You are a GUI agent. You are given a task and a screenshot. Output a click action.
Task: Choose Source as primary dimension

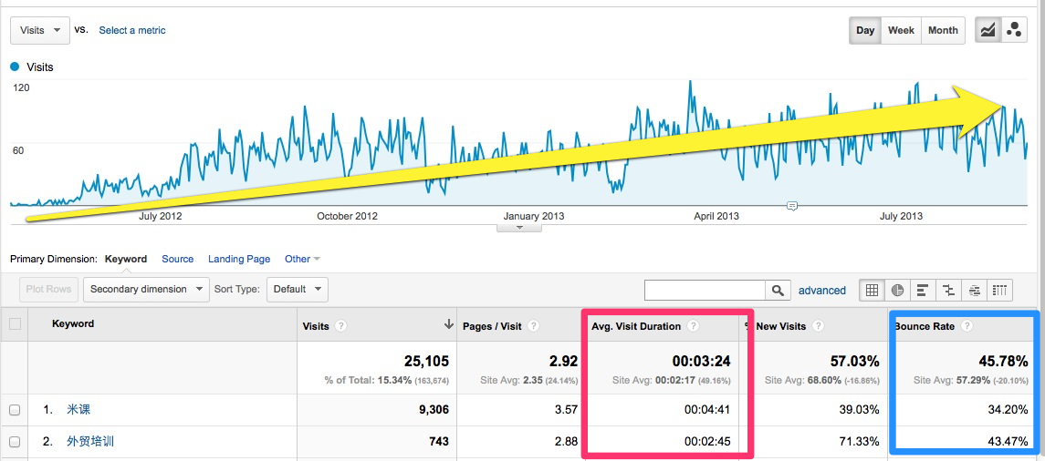tap(177, 259)
